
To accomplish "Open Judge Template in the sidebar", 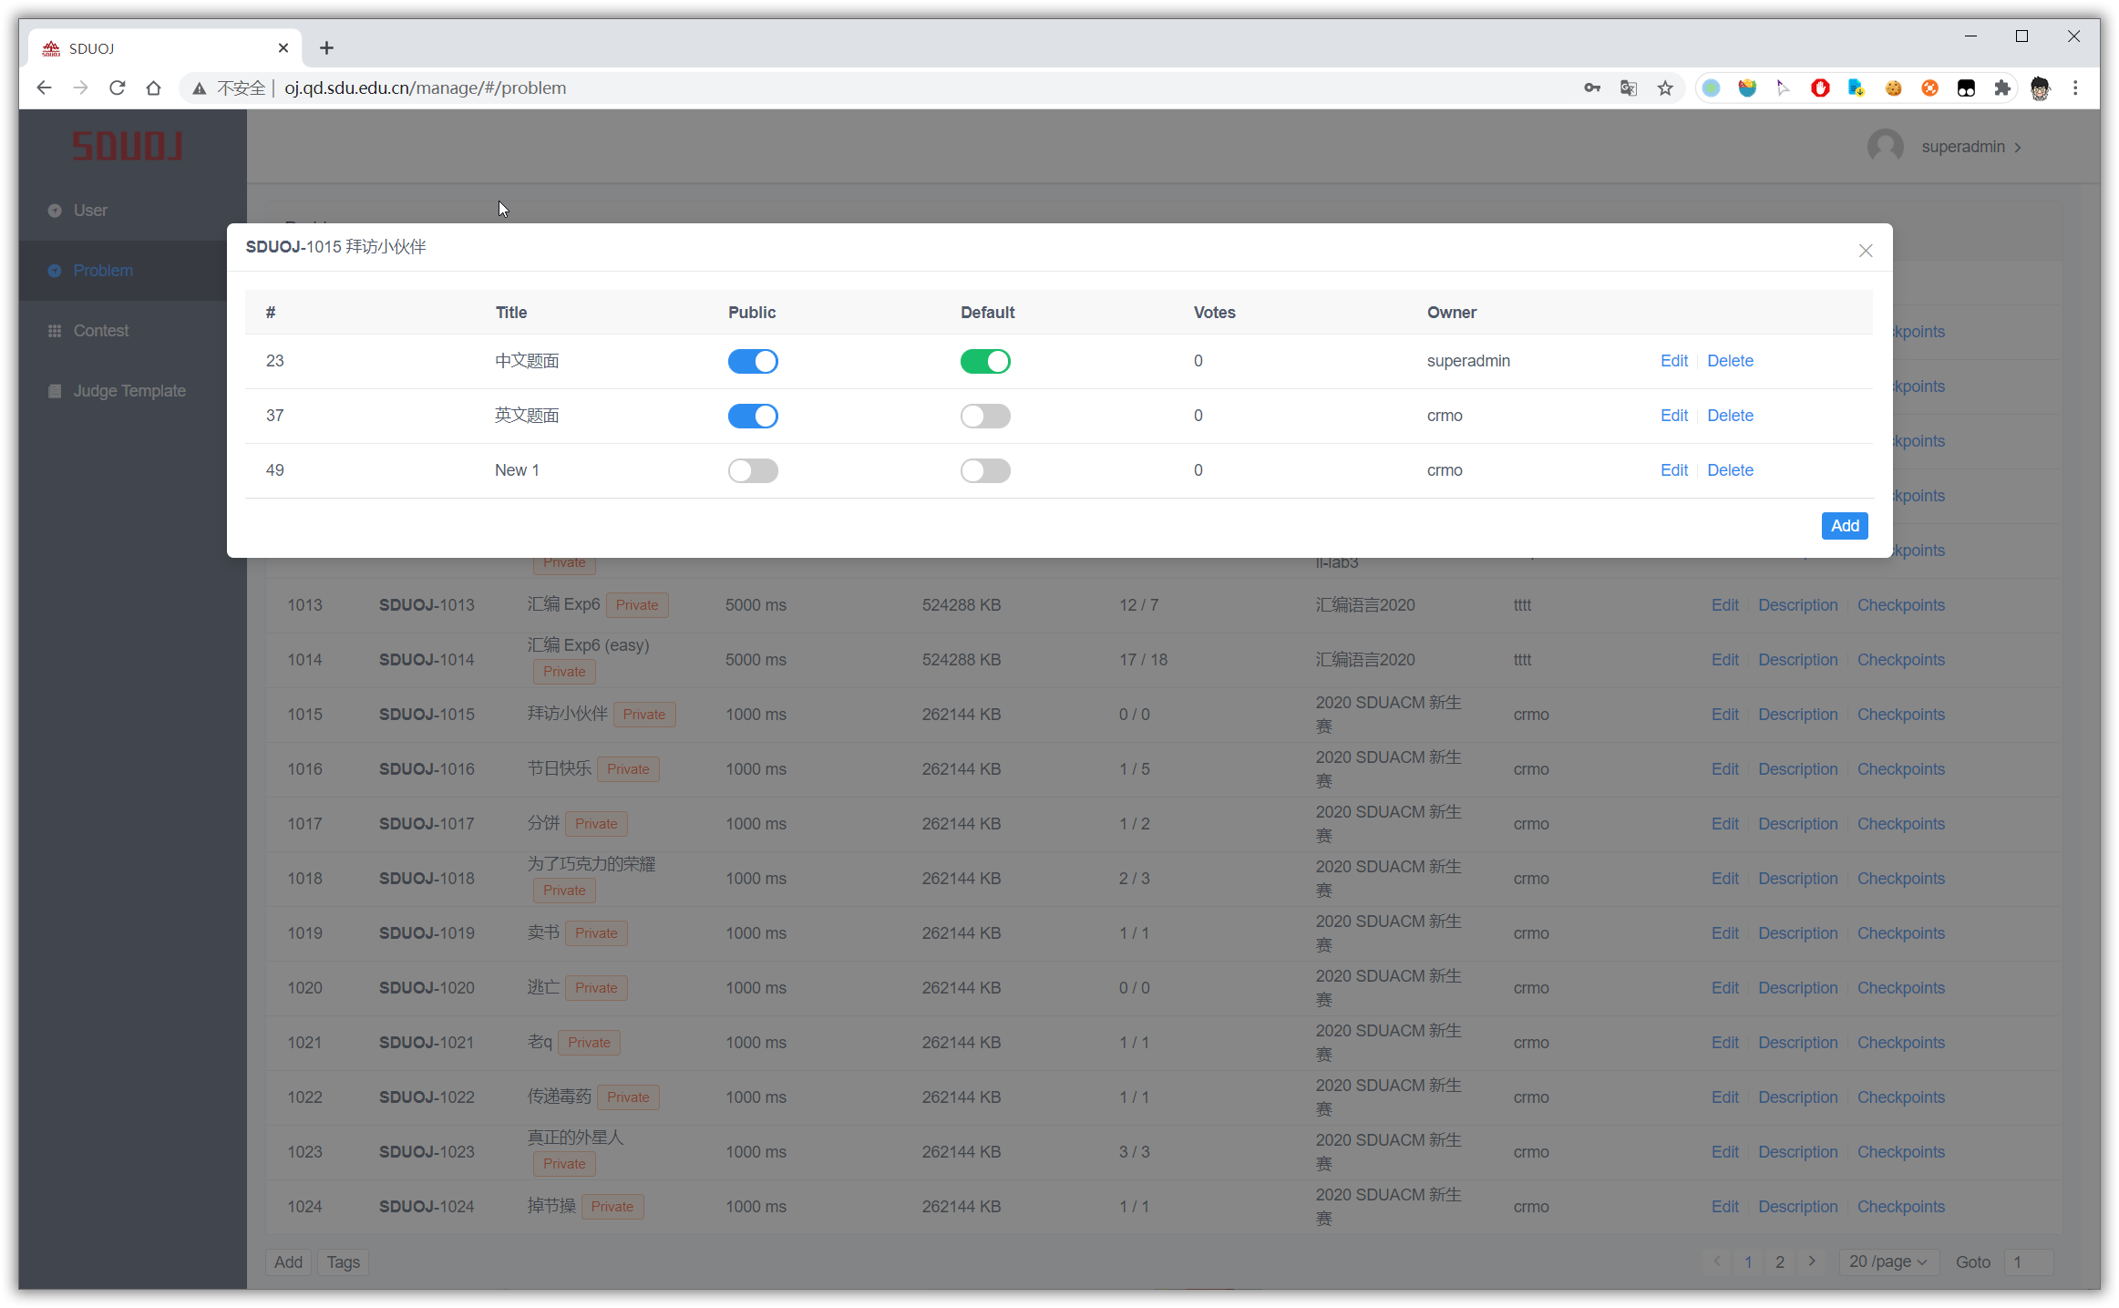I will click(x=129, y=391).
